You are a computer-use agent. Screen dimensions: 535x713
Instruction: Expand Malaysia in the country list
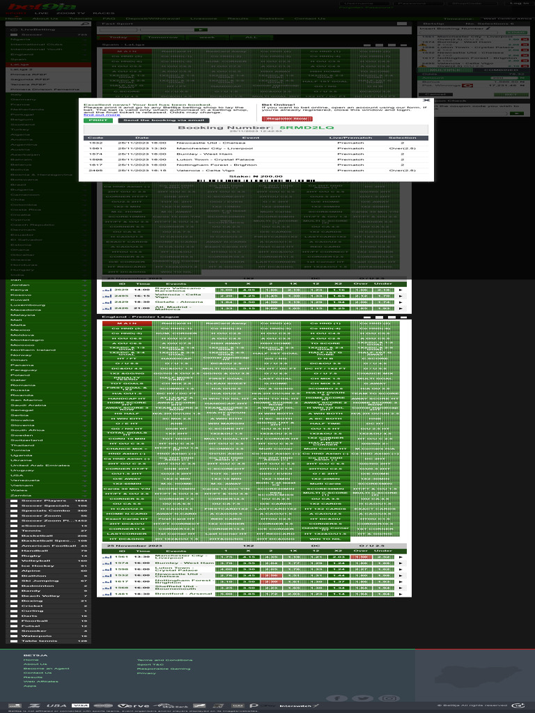point(48,315)
